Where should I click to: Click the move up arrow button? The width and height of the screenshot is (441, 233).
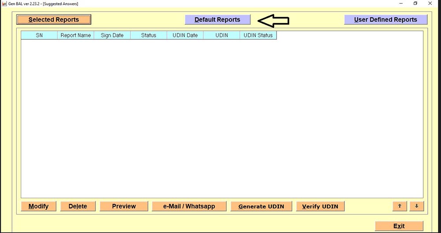(400, 206)
